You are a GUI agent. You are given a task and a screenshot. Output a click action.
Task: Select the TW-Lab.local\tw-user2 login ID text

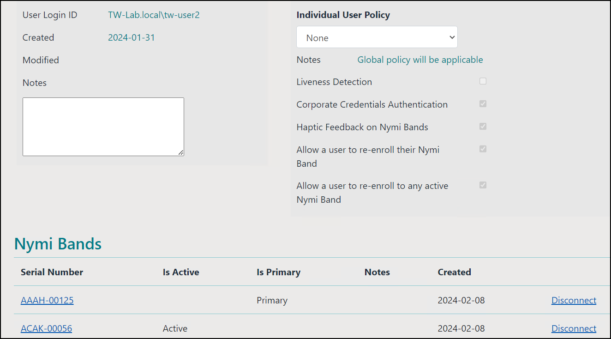pyautogui.click(x=154, y=15)
